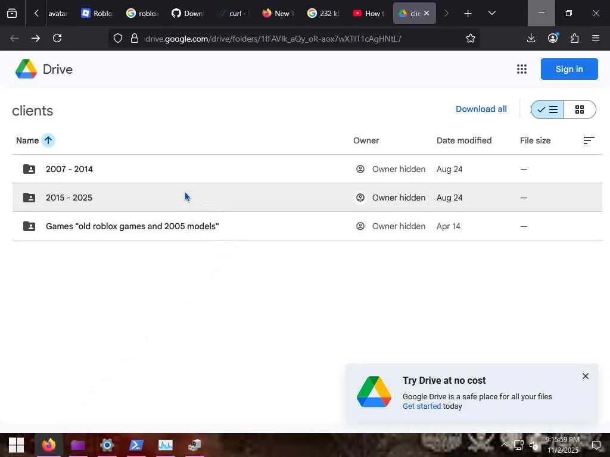The height and width of the screenshot is (457, 610).
Task: Switch to list layout view
Action: (547, 109)
